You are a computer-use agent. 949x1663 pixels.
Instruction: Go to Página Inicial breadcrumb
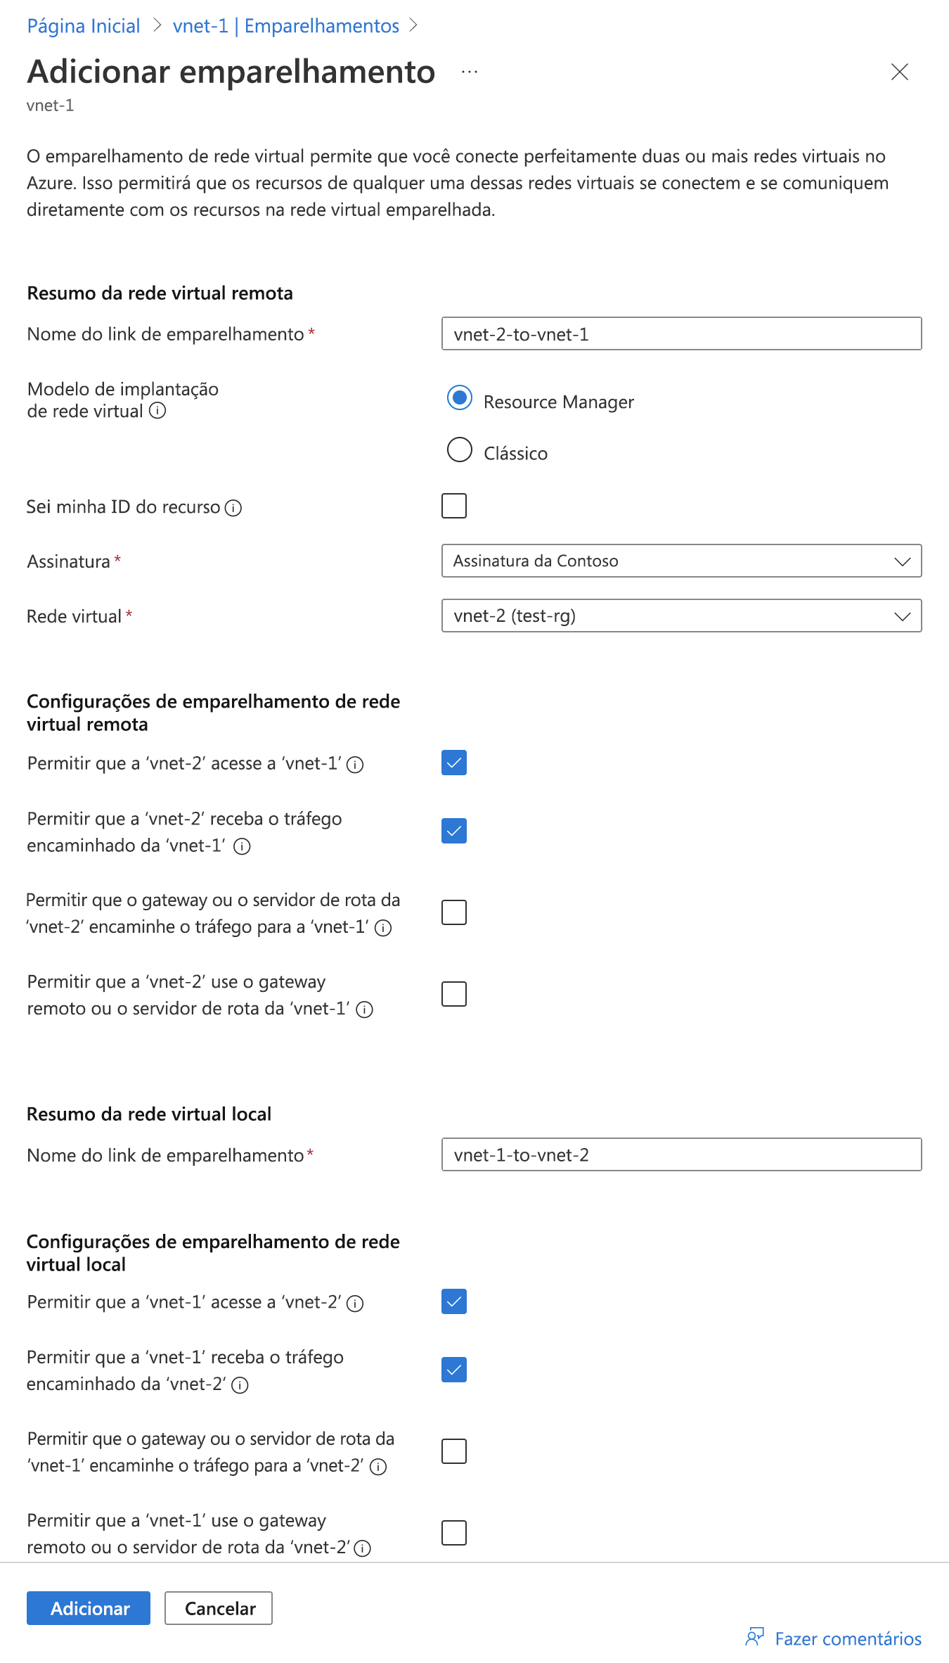[84, 26]
